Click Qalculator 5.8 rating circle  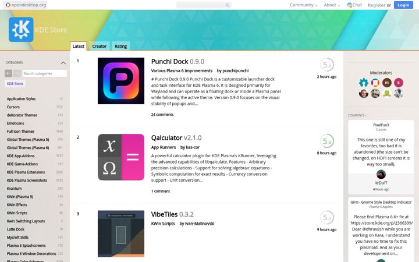click(327, 141)
